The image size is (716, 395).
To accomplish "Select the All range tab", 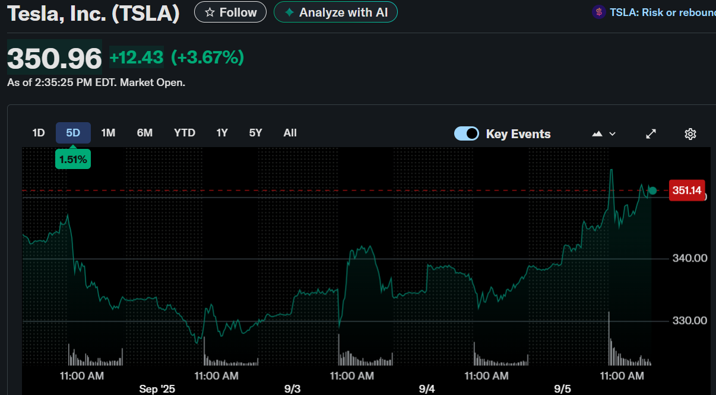I will [290, 133].
